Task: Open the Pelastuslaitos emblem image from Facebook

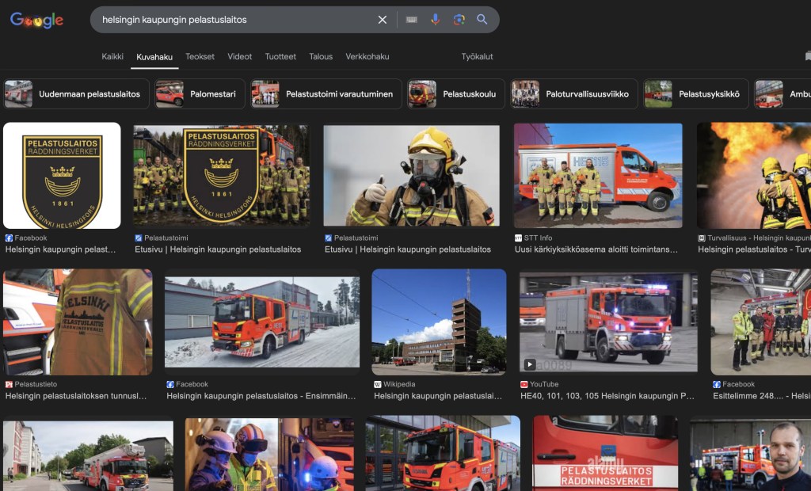Action: coord(62,176)
